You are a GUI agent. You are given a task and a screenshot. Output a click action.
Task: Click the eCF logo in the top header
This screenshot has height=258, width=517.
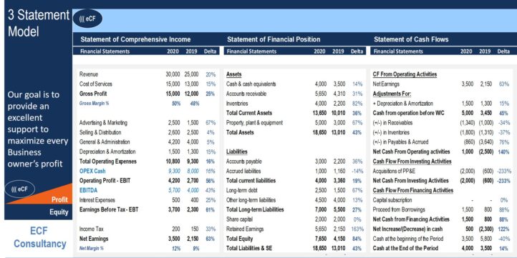[87, 19]
